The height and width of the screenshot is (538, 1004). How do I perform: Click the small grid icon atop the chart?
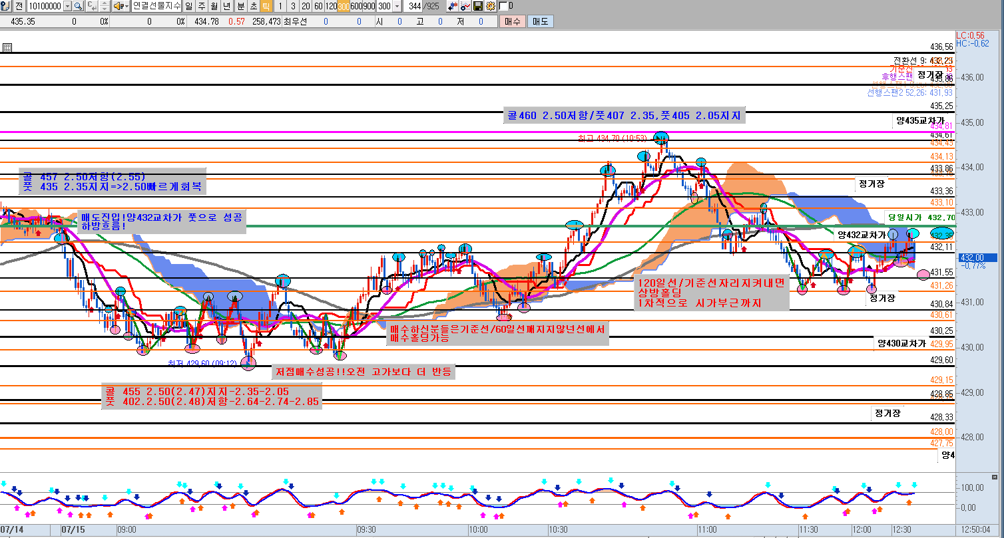pyautogui.click(x=7, y=47)
